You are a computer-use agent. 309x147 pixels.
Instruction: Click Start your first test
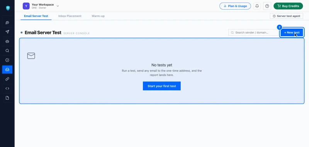click(x=161, y=86)
